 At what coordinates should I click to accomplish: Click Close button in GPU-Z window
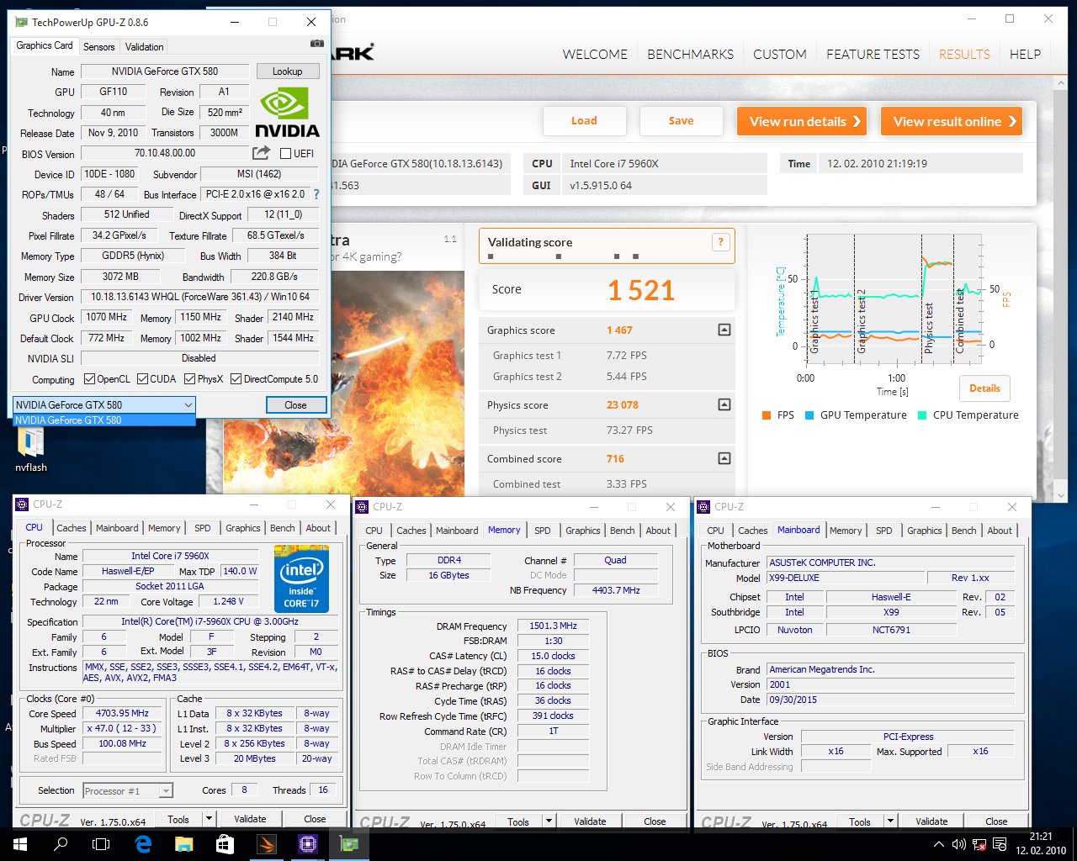point(295,404)
